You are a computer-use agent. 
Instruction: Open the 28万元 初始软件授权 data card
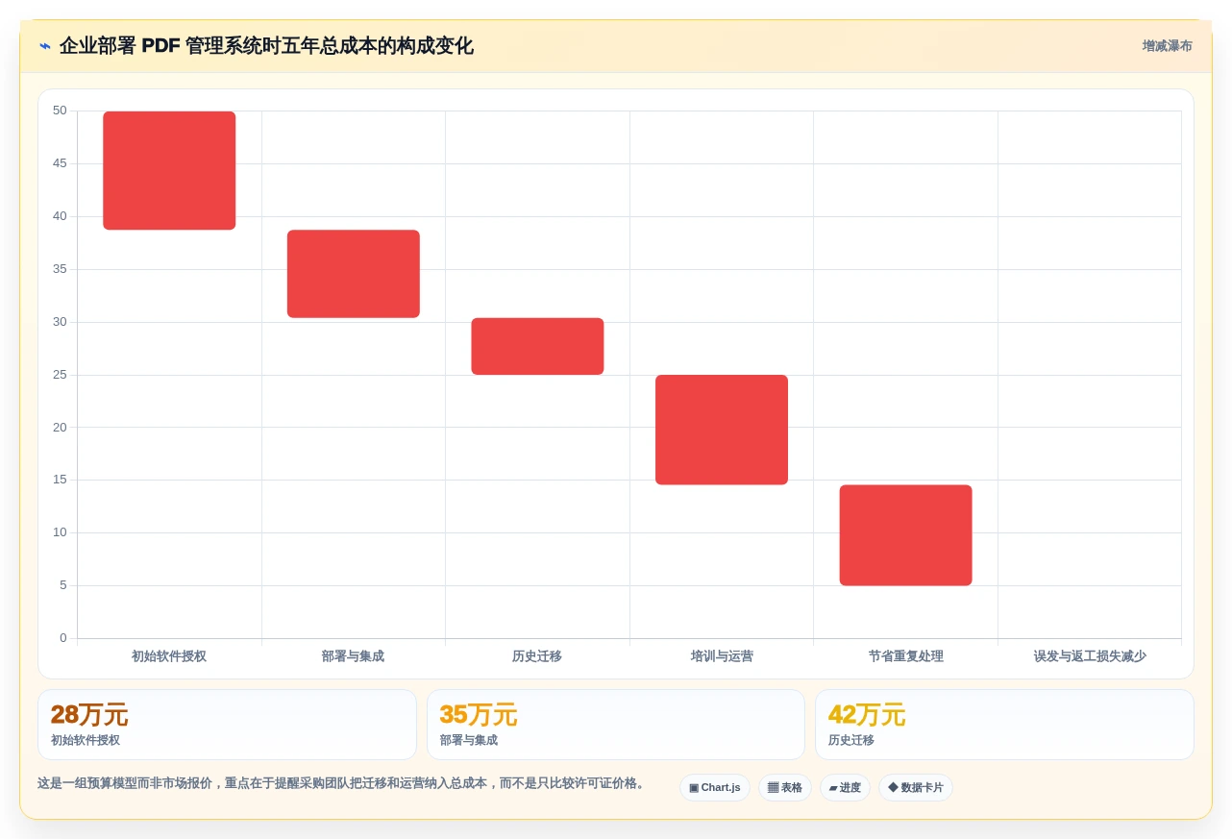[x=227, y=725]
